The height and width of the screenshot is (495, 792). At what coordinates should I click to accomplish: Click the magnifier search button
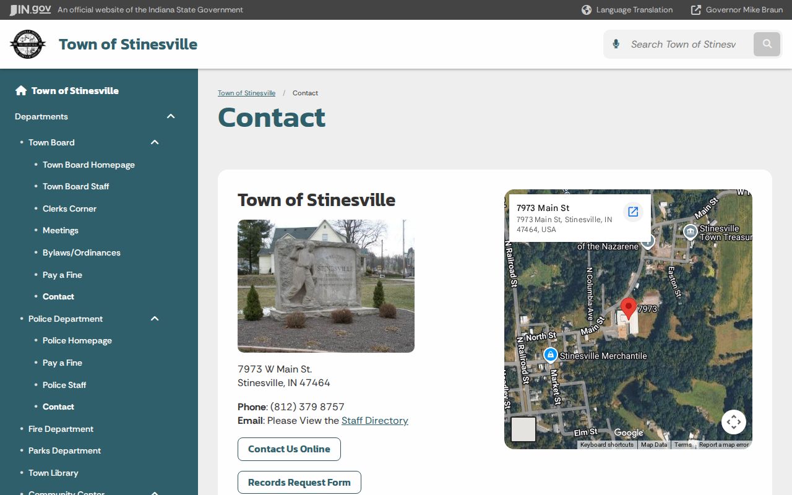click(767, 44)
